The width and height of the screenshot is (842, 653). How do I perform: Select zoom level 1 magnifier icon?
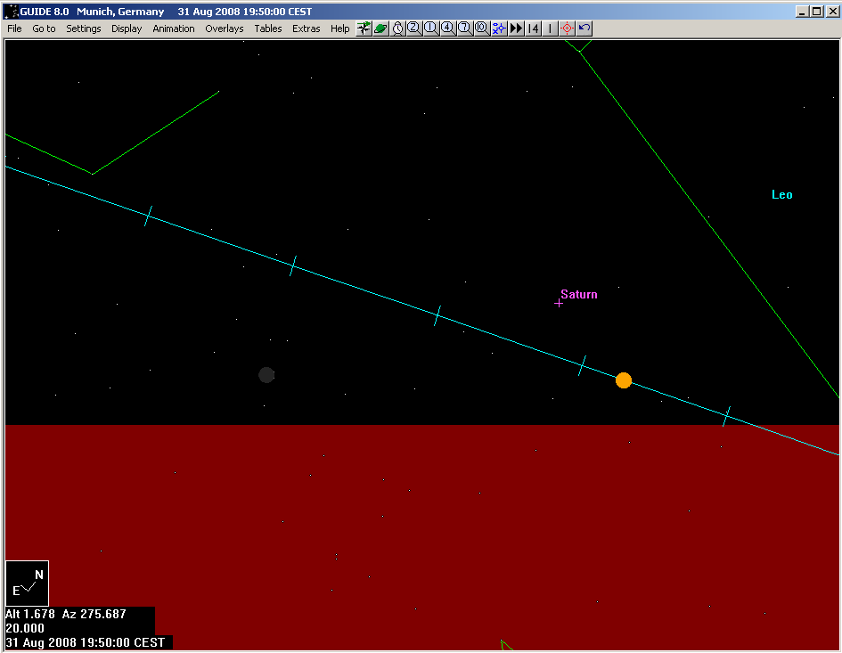(430, 29)
